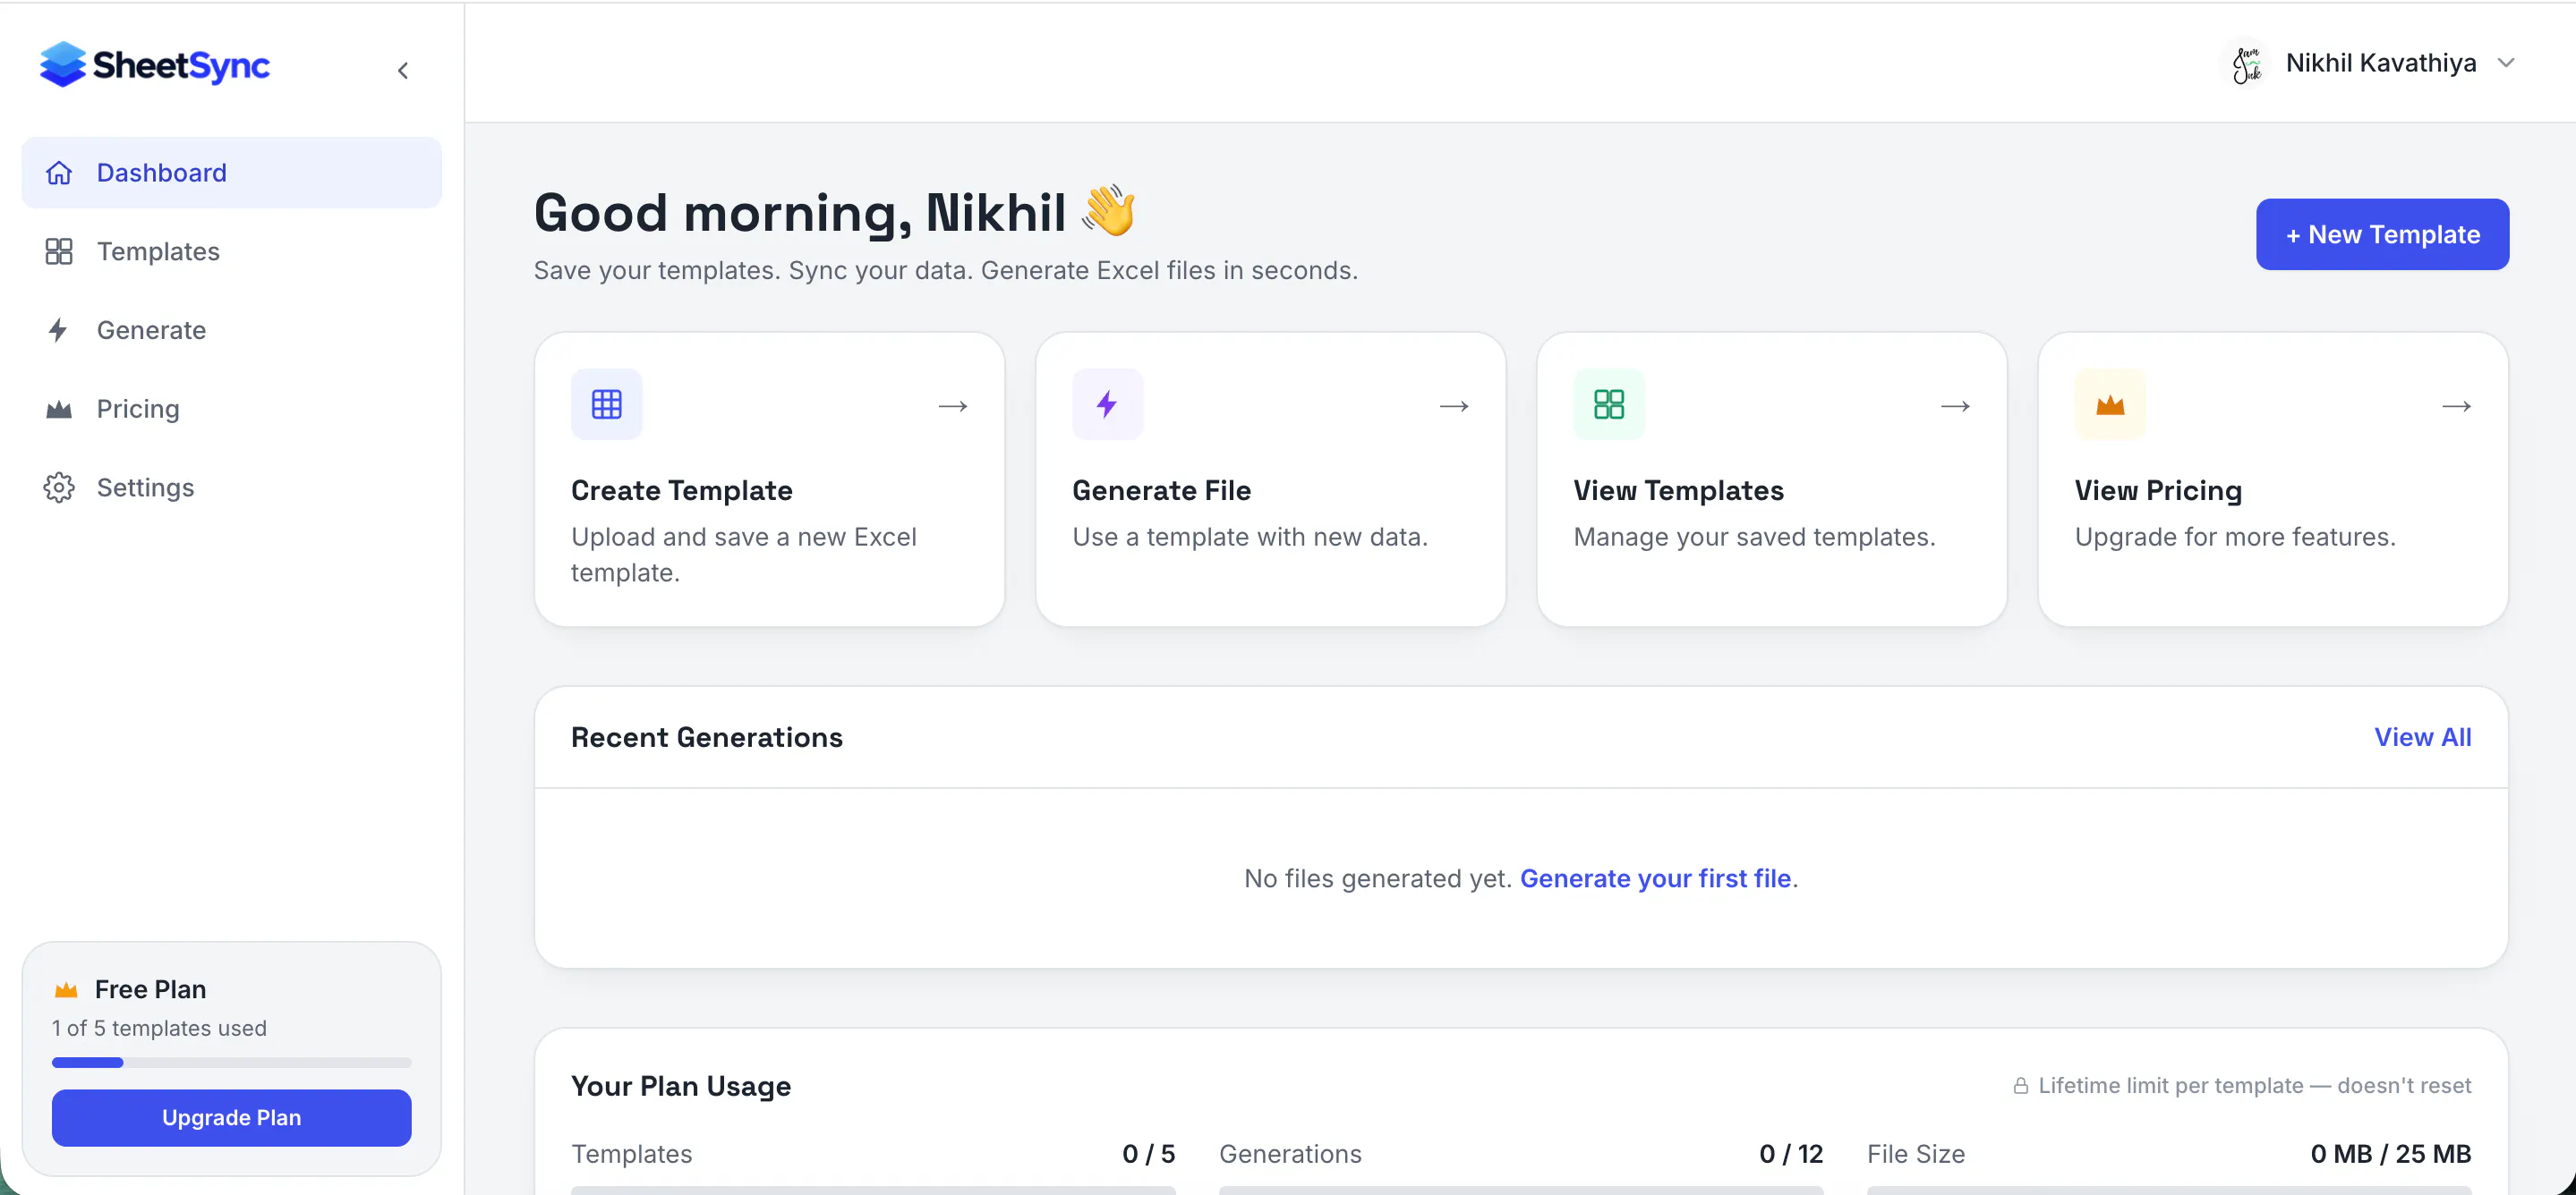
Task: Click the Generate lightning bolt sidebar icon
Action: [58, 331]
